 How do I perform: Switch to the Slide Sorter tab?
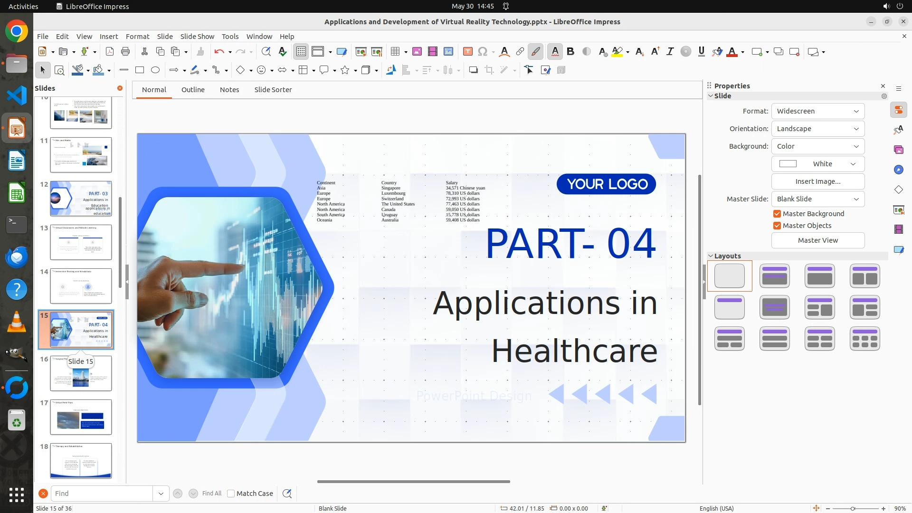(x=273, y=90)
